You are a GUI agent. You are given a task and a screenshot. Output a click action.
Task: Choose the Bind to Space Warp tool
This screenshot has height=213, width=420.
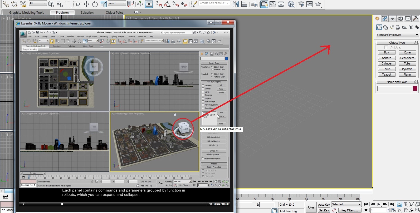tap(23, 4)
